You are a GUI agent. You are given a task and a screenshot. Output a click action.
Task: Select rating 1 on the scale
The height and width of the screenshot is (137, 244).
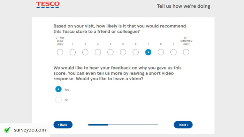tap(73, 52)
